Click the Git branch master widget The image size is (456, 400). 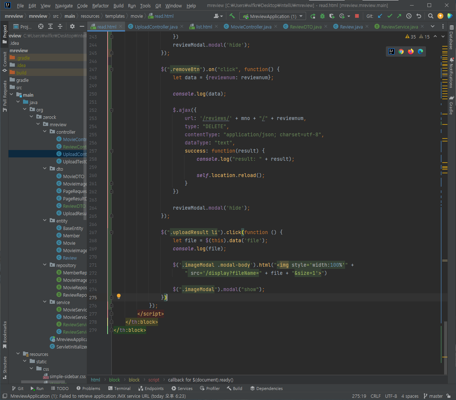click(x=433, y=396)
